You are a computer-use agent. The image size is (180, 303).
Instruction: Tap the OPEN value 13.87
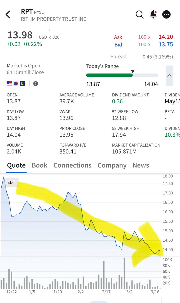click(x=14, y=101)
